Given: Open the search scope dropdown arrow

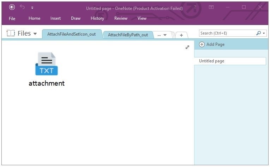Looking at the screenshot, I should pyautogui.click(x=264, y=33).
